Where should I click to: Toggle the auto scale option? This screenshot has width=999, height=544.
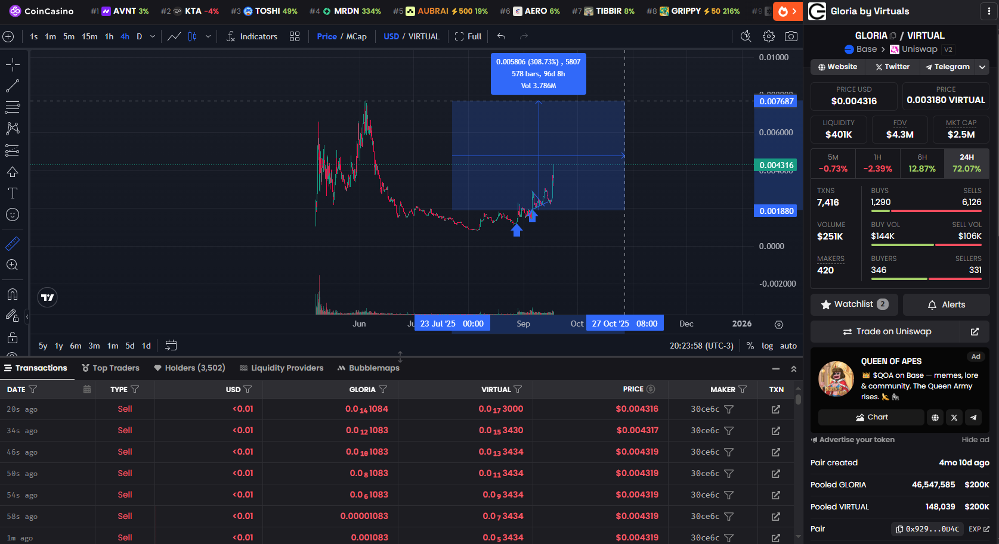pyautogui.click(x=788, y=346)
